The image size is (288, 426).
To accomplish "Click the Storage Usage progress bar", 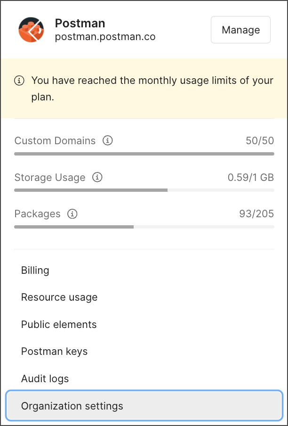I will point(144,190).
